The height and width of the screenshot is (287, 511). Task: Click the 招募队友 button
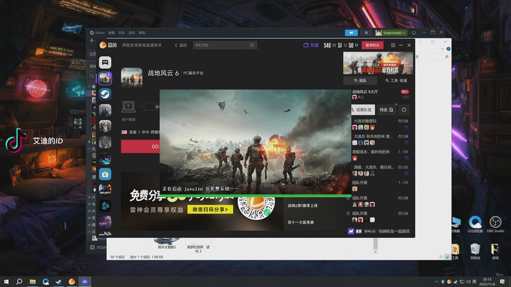(362, 110)
